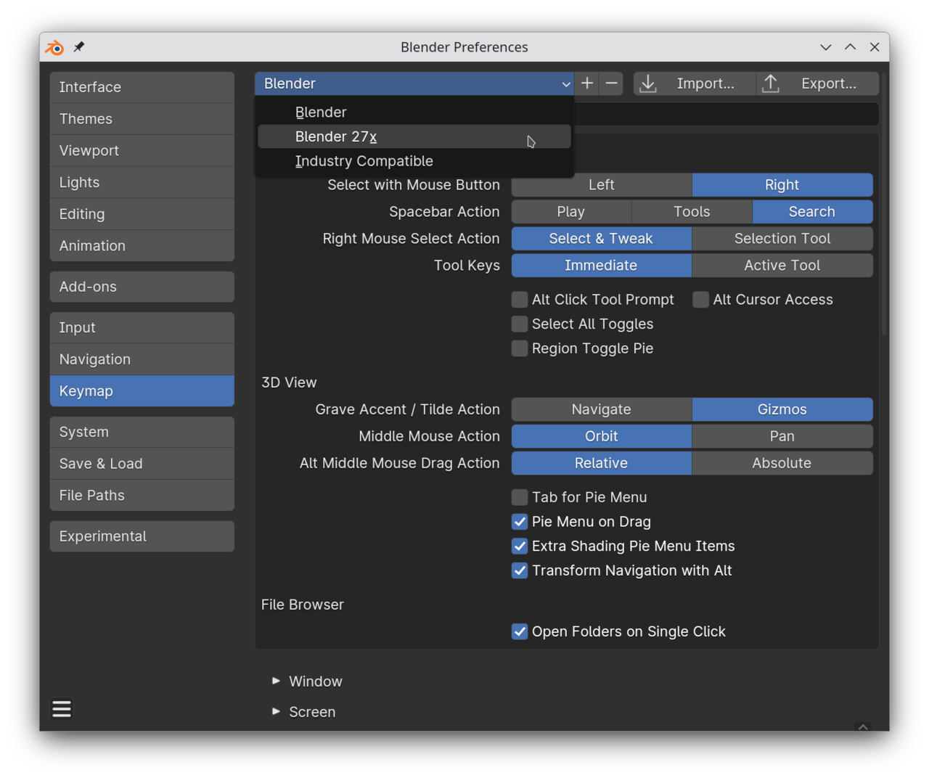
Task: Choose Blender 27x from preset list
Action: pyautogui.click(x=336, y=136)
